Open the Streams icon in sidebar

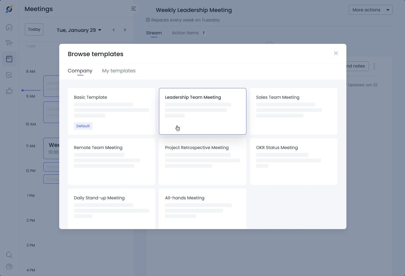(x=9, y=43)
